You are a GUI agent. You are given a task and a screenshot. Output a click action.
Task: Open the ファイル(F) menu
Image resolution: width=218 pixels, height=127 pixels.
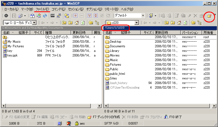[42, 9]
